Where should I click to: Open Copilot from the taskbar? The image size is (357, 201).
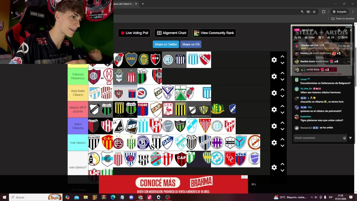point(67,197)
